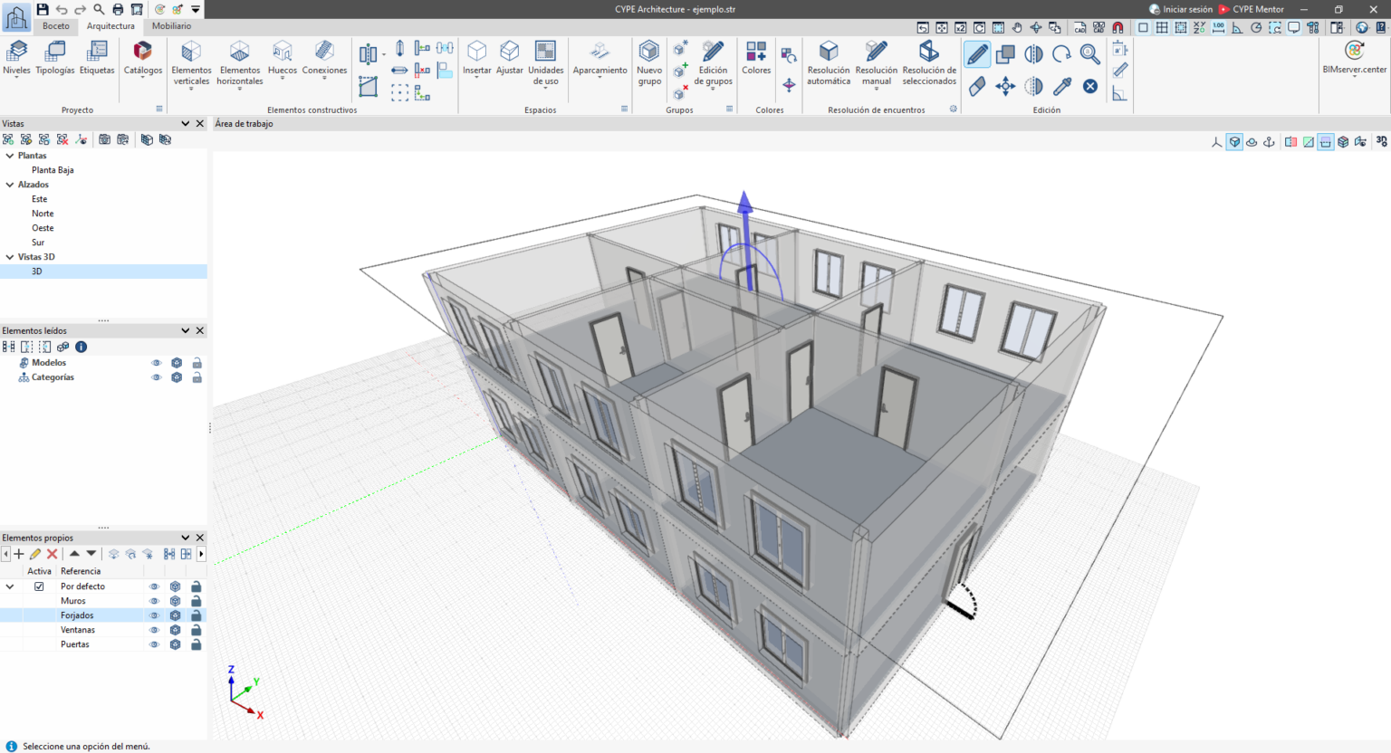This screenshot has height=753, width=1391.
Task: Toggle visibility eye of Modelos row
Action: pos(156,363)
